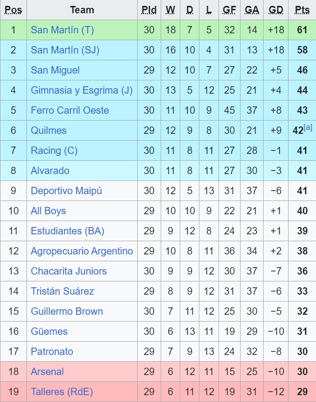Go to Agropecuario Argentino page
This screenshot has height=402, width=316.
coord(82,251)
